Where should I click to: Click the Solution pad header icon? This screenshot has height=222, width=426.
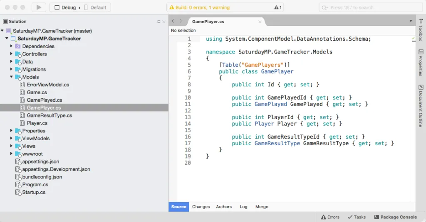pos(5,22)
